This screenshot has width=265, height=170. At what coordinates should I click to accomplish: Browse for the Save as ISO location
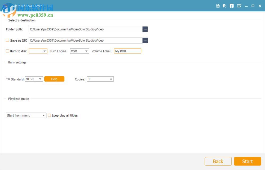[145, 40]
